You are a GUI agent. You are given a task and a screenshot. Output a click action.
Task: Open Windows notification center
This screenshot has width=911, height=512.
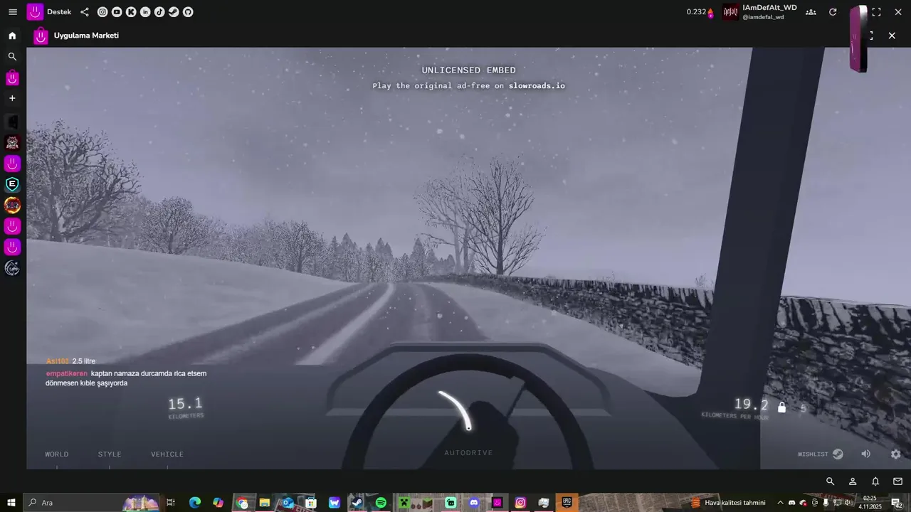tap(897, 503)
